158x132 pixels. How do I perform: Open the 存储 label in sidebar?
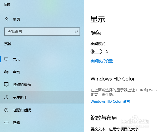16,123
